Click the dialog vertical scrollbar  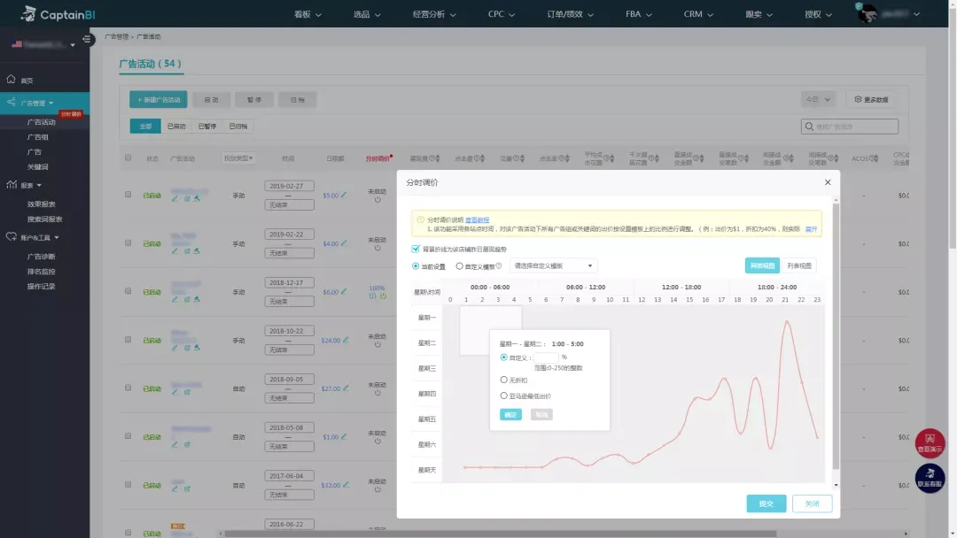(x=836, y=335)
